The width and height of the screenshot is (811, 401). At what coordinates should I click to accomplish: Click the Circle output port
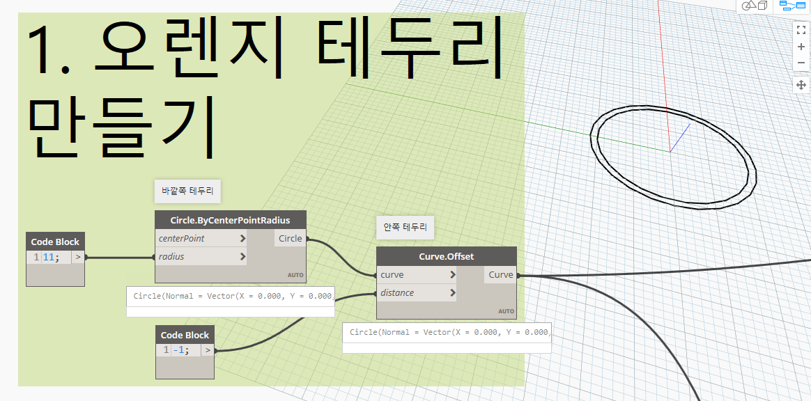(x=290, y=238)
